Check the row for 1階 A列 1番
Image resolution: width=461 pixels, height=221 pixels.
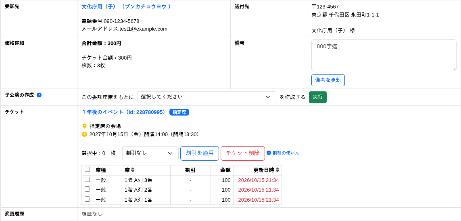point(87,199)
